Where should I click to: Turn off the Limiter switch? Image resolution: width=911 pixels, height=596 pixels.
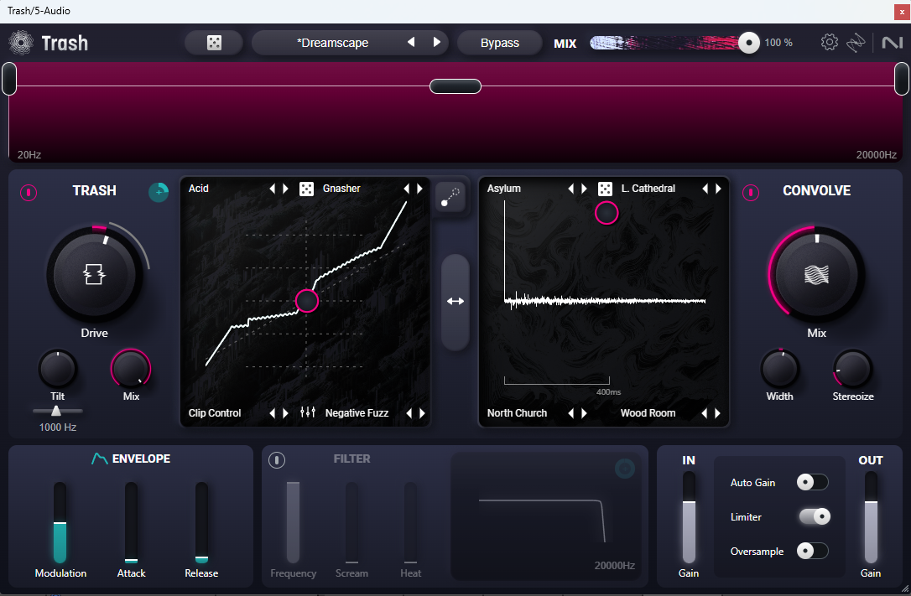[815, 516]
